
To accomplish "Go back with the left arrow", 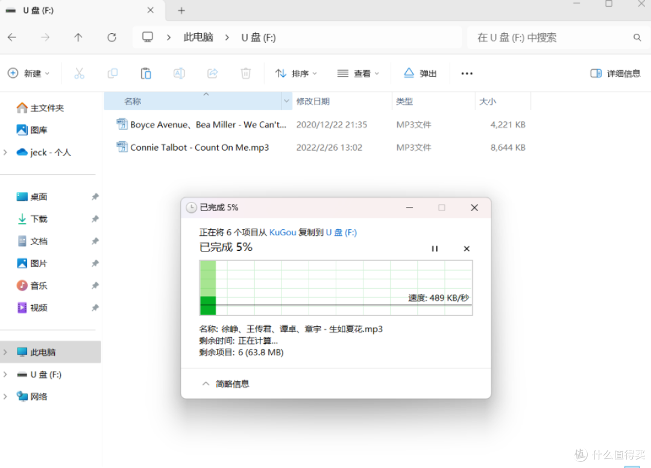I will [12, 37].
